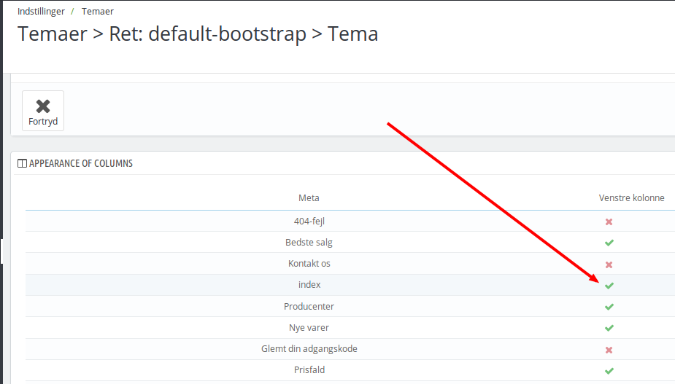
Task: Toggle Prisfald left column checkmark
Action: pyautogui.click(x=609, y=371)
